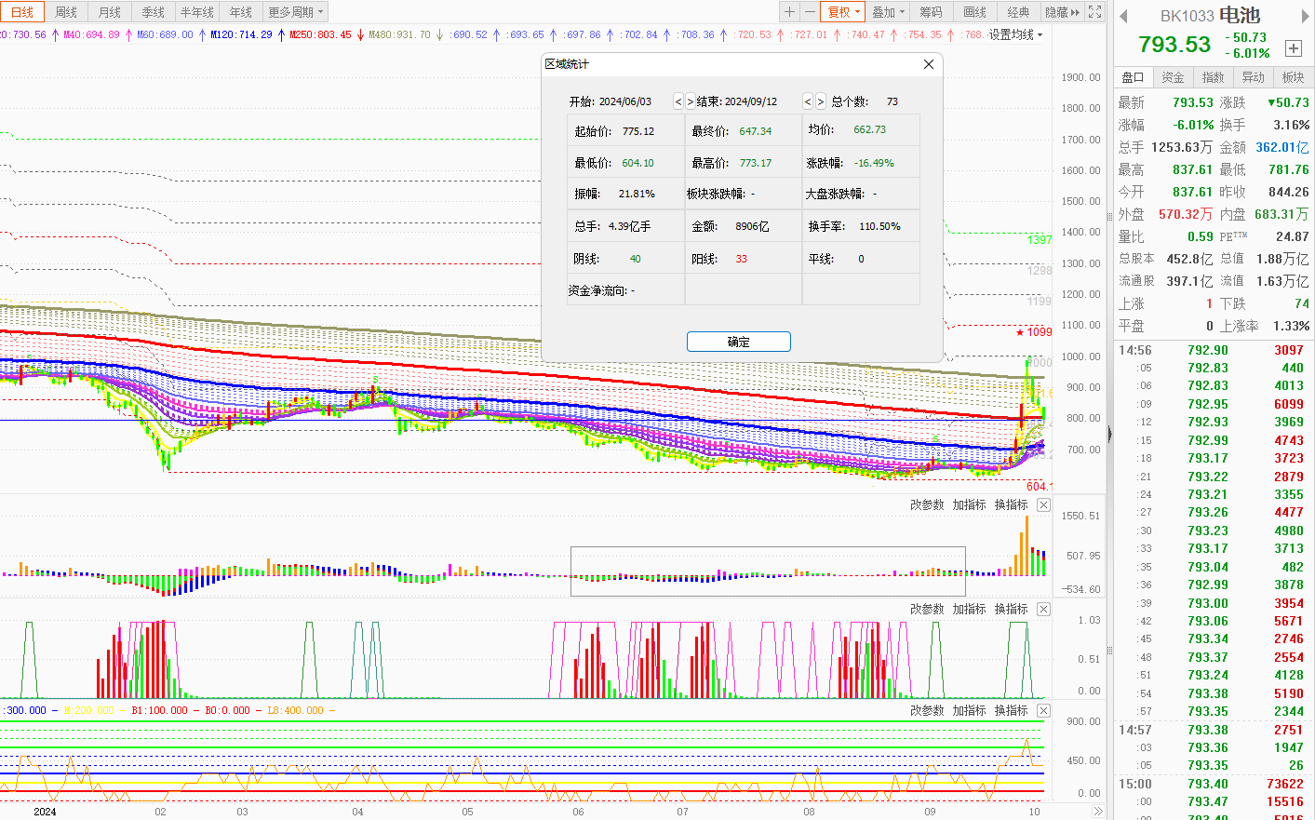Zoom out chart with minus icon

coord(810,12)
